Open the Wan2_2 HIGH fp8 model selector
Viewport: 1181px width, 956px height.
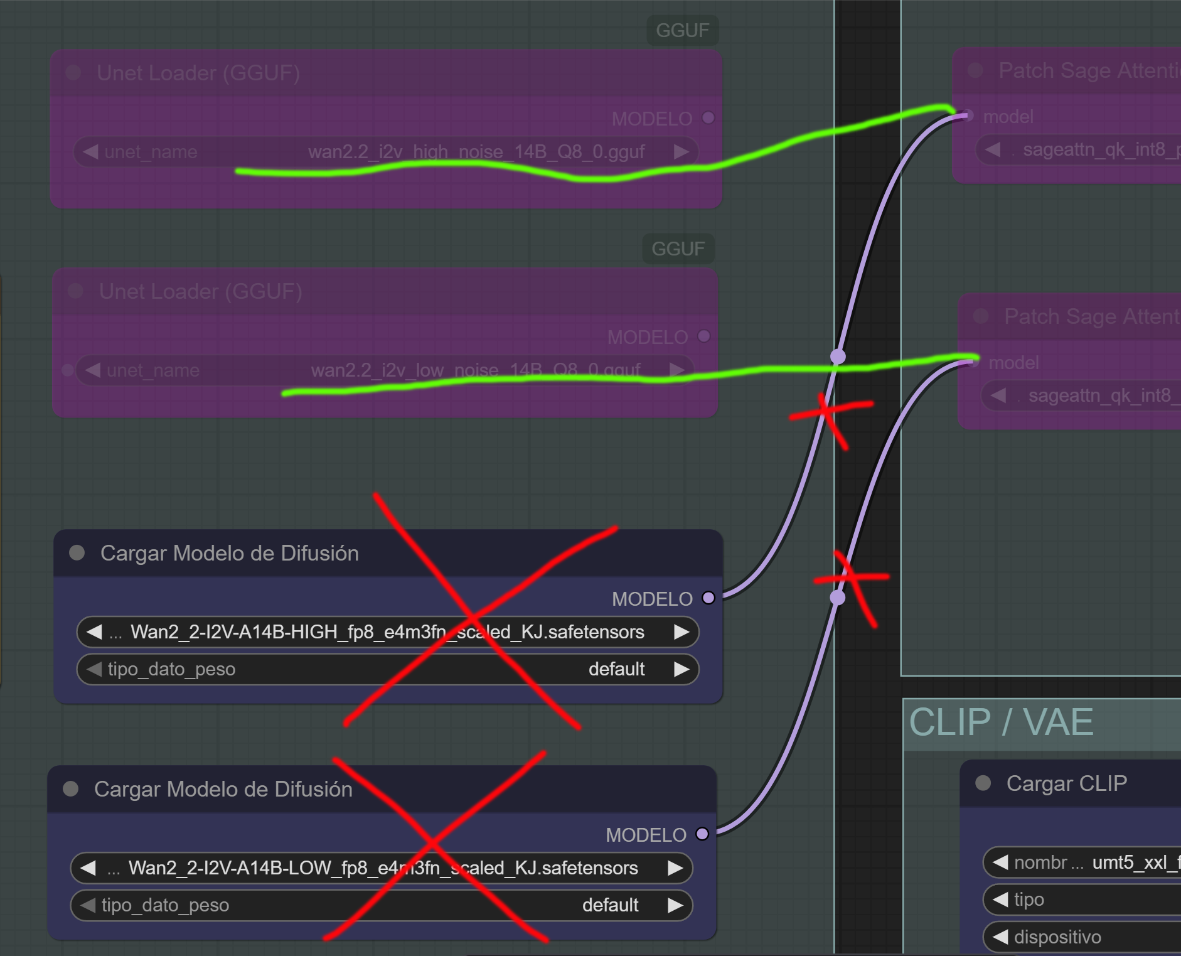(x=387, y=632)
